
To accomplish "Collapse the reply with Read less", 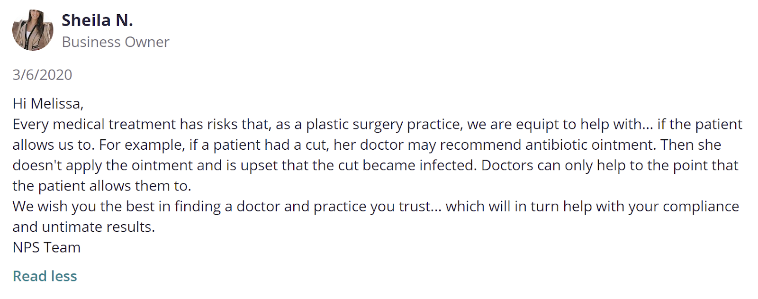I will (x=45, y=276).
